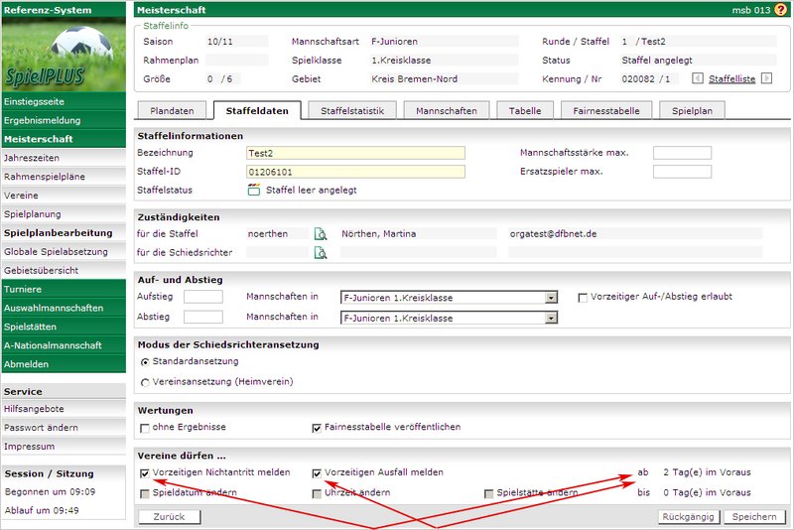The width and height of the screenshot is (794, 530).
Task: Select the Vereinsansetzung (Heimverein) radio option
Action: 146,381
